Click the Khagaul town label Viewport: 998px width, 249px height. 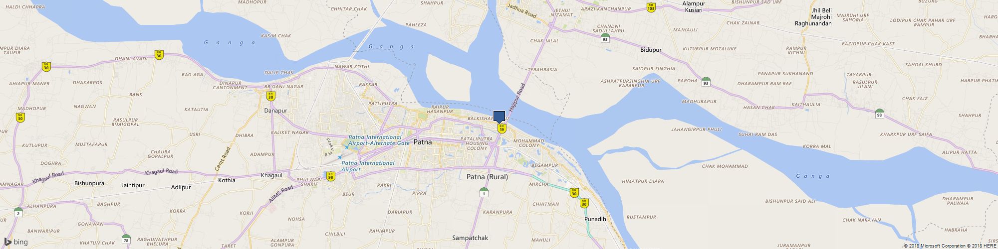click(x=271, y=175)
